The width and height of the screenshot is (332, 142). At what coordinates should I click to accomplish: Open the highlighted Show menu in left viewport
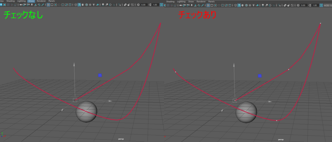(31, 1)
